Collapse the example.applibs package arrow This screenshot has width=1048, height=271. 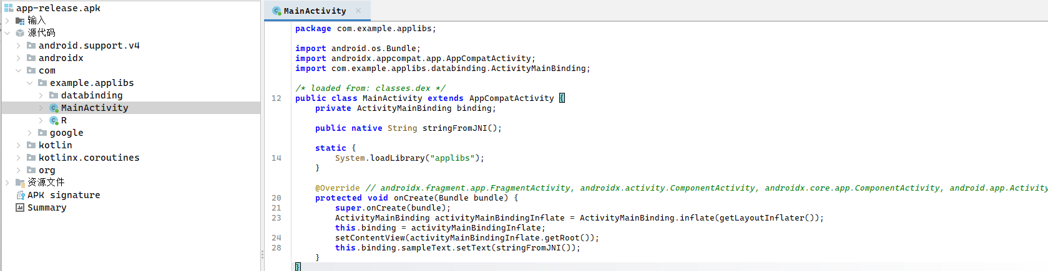point(29,83)
